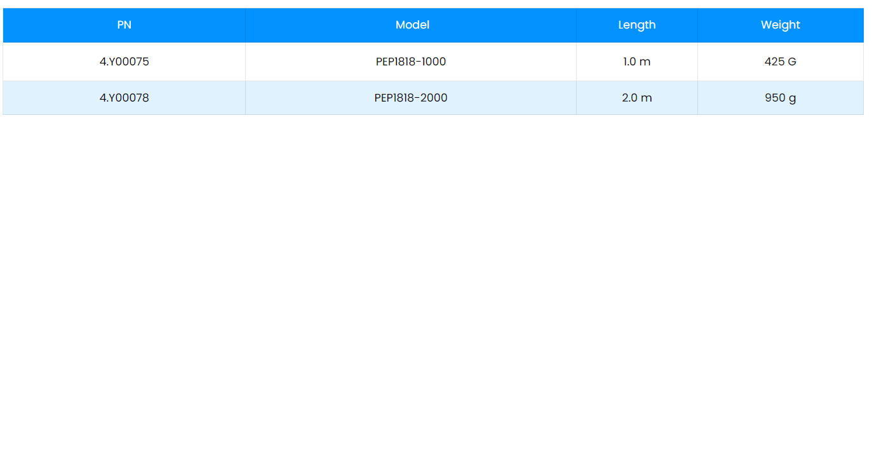Click the PN column header
Viewport: 872px width, 466px height.
click(124, 25)
